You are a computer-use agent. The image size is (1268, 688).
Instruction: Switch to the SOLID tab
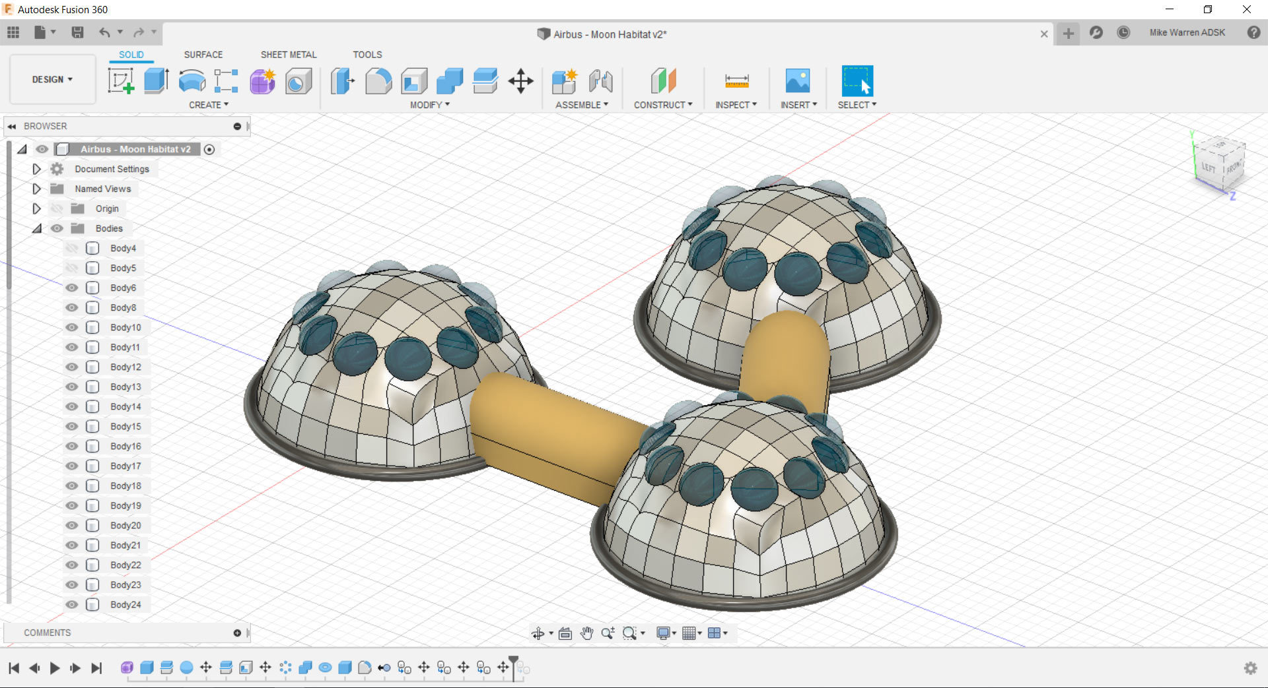pos(131,55)
